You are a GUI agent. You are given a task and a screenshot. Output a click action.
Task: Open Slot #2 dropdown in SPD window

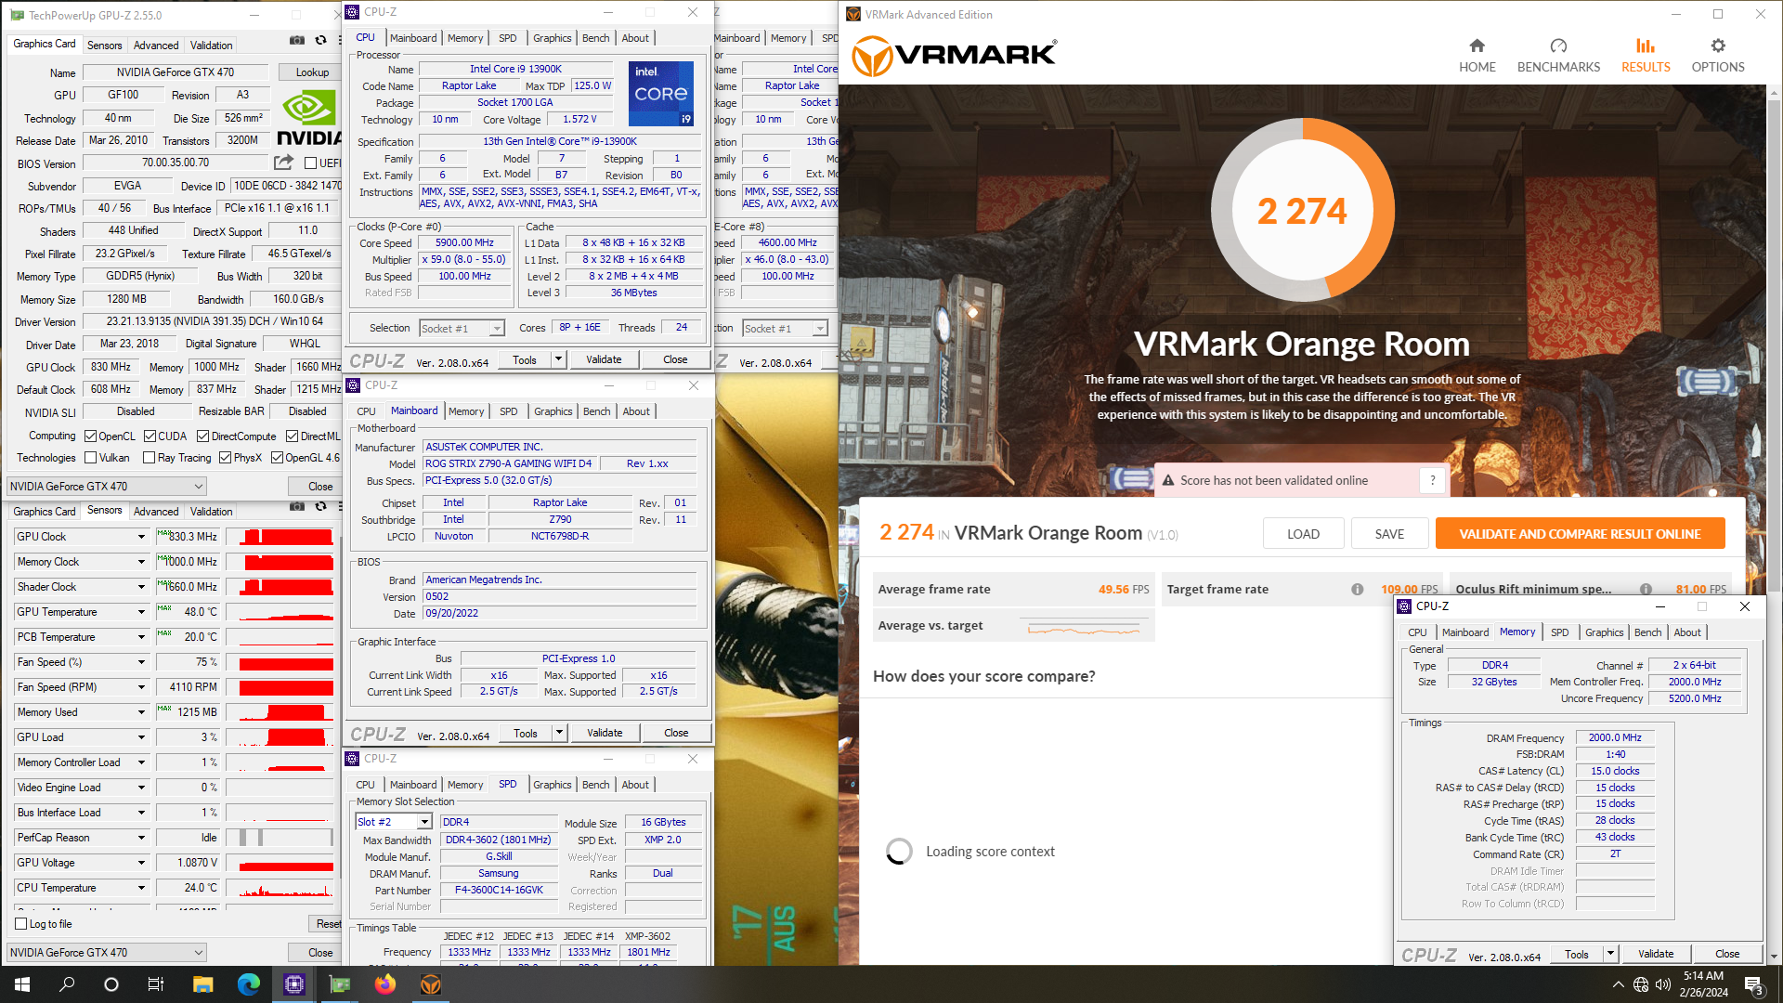tap(395, 822)
